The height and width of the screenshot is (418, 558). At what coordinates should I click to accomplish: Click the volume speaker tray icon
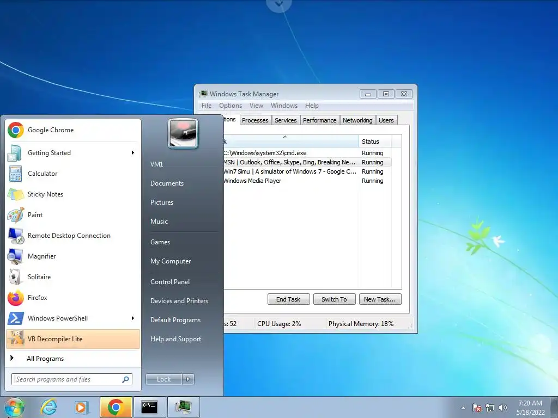503,408
